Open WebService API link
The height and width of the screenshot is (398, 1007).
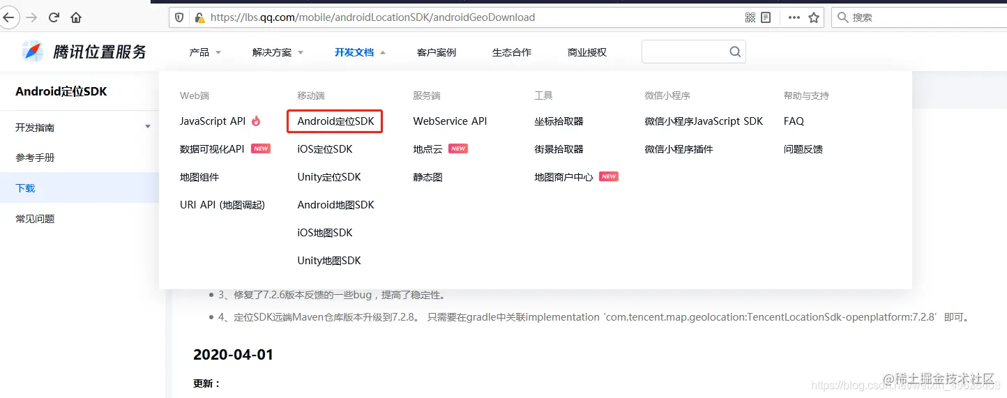pyautogui.click(x=450, y=121)
